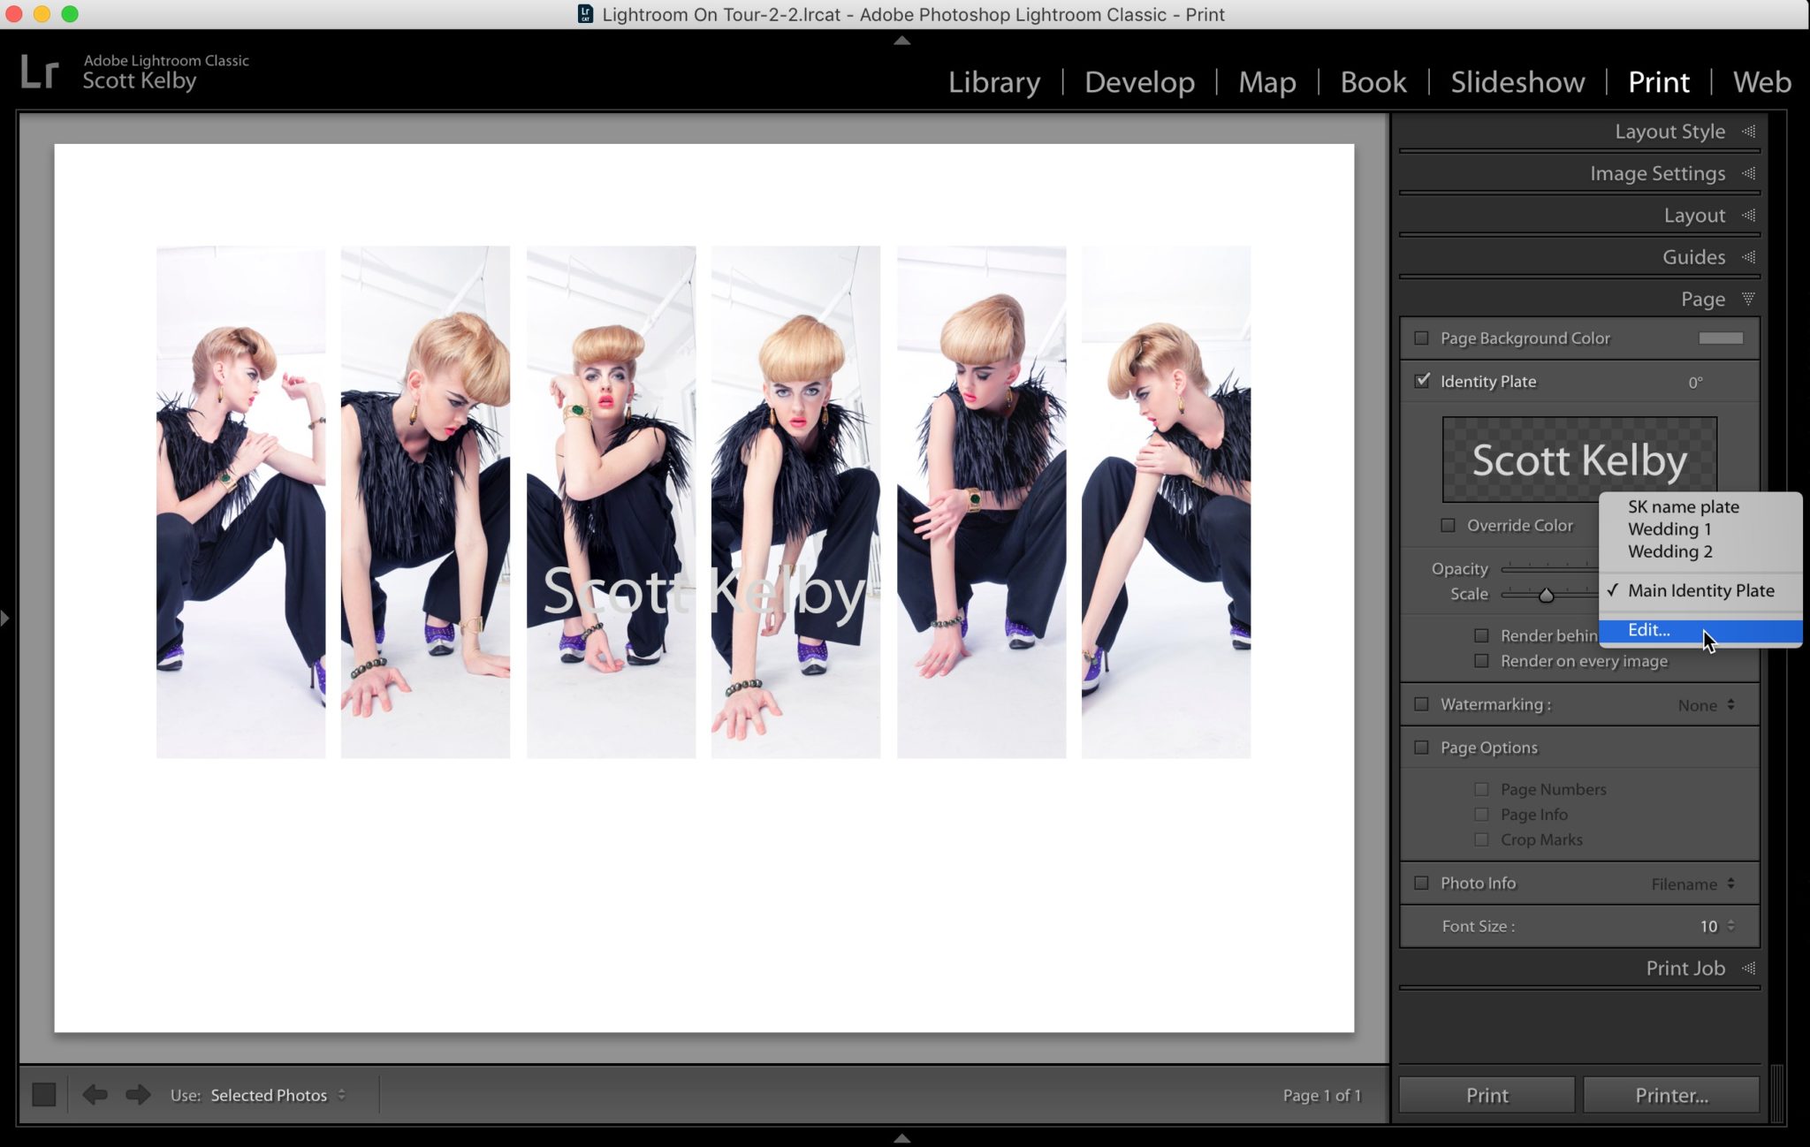The width and height of the screenshot is (1810, 1147).
Task: Open the Image Settings panel icon
Action: [1748, 173]
